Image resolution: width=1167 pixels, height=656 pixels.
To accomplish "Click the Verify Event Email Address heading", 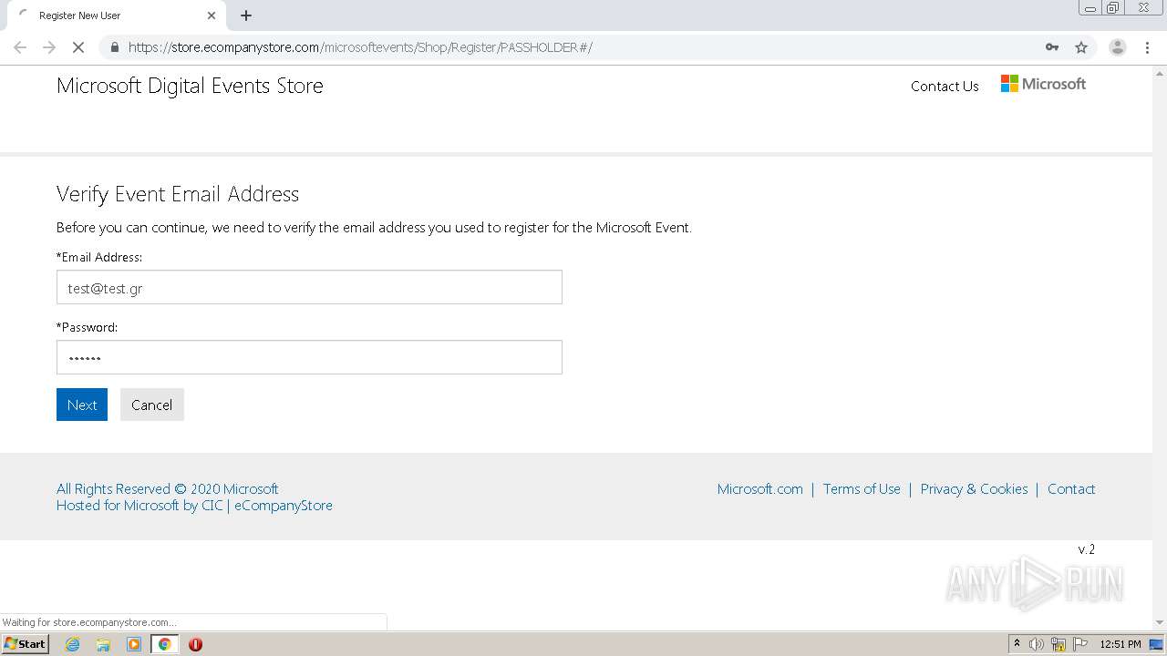I will click(x=178, y=194).
